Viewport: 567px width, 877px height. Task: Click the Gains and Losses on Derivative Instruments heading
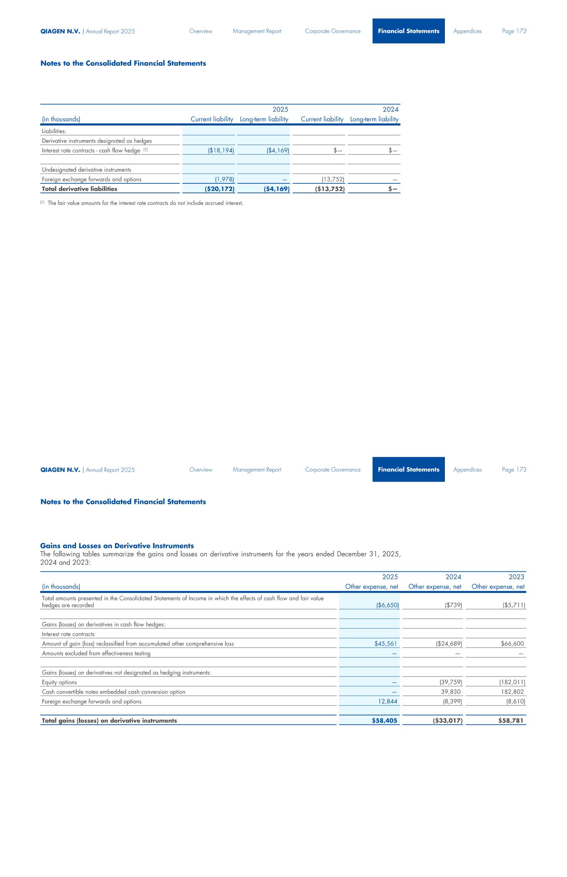(117, 546)
